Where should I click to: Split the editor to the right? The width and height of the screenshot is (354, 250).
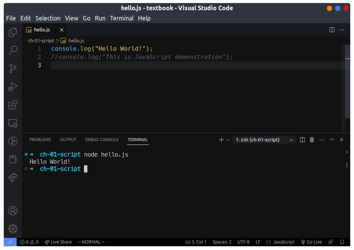pos(332,30)
